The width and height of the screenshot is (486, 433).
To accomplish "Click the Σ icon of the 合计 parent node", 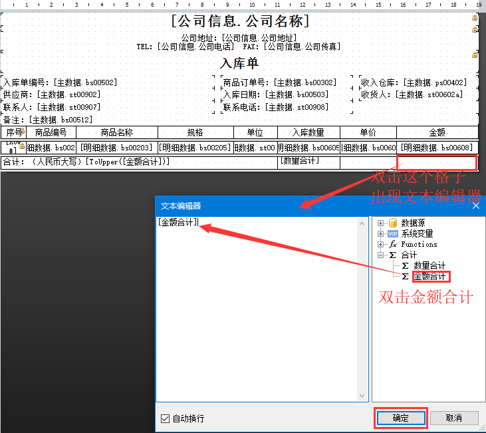I will point(392,255).
